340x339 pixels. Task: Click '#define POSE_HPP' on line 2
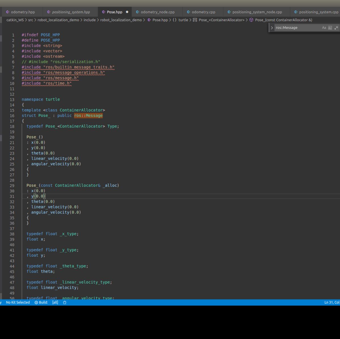click(41, 40)
